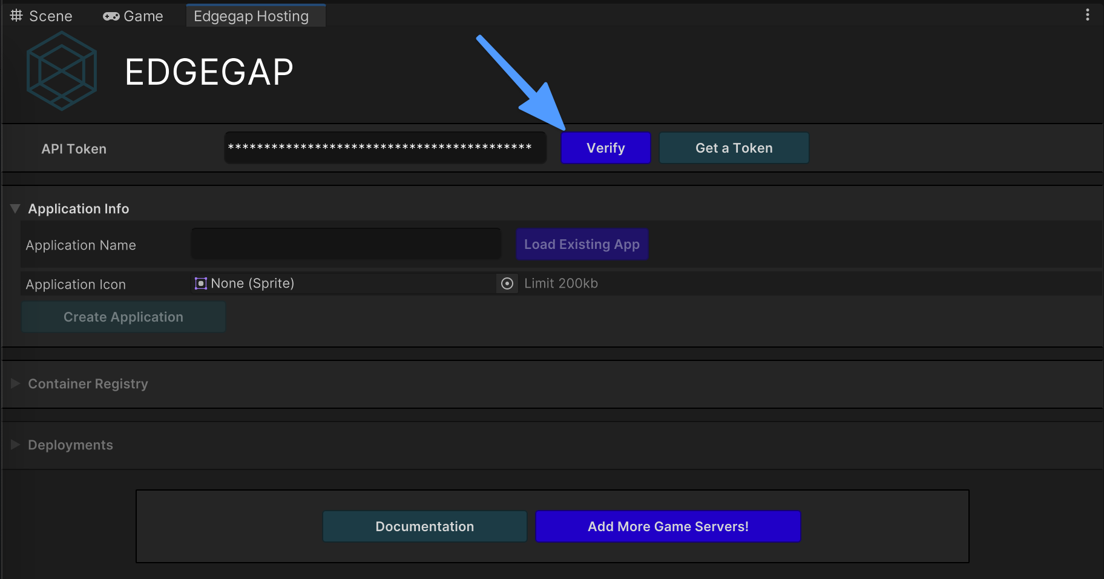
Task: Expand the Container Registry section
Action: pos(16,383)
